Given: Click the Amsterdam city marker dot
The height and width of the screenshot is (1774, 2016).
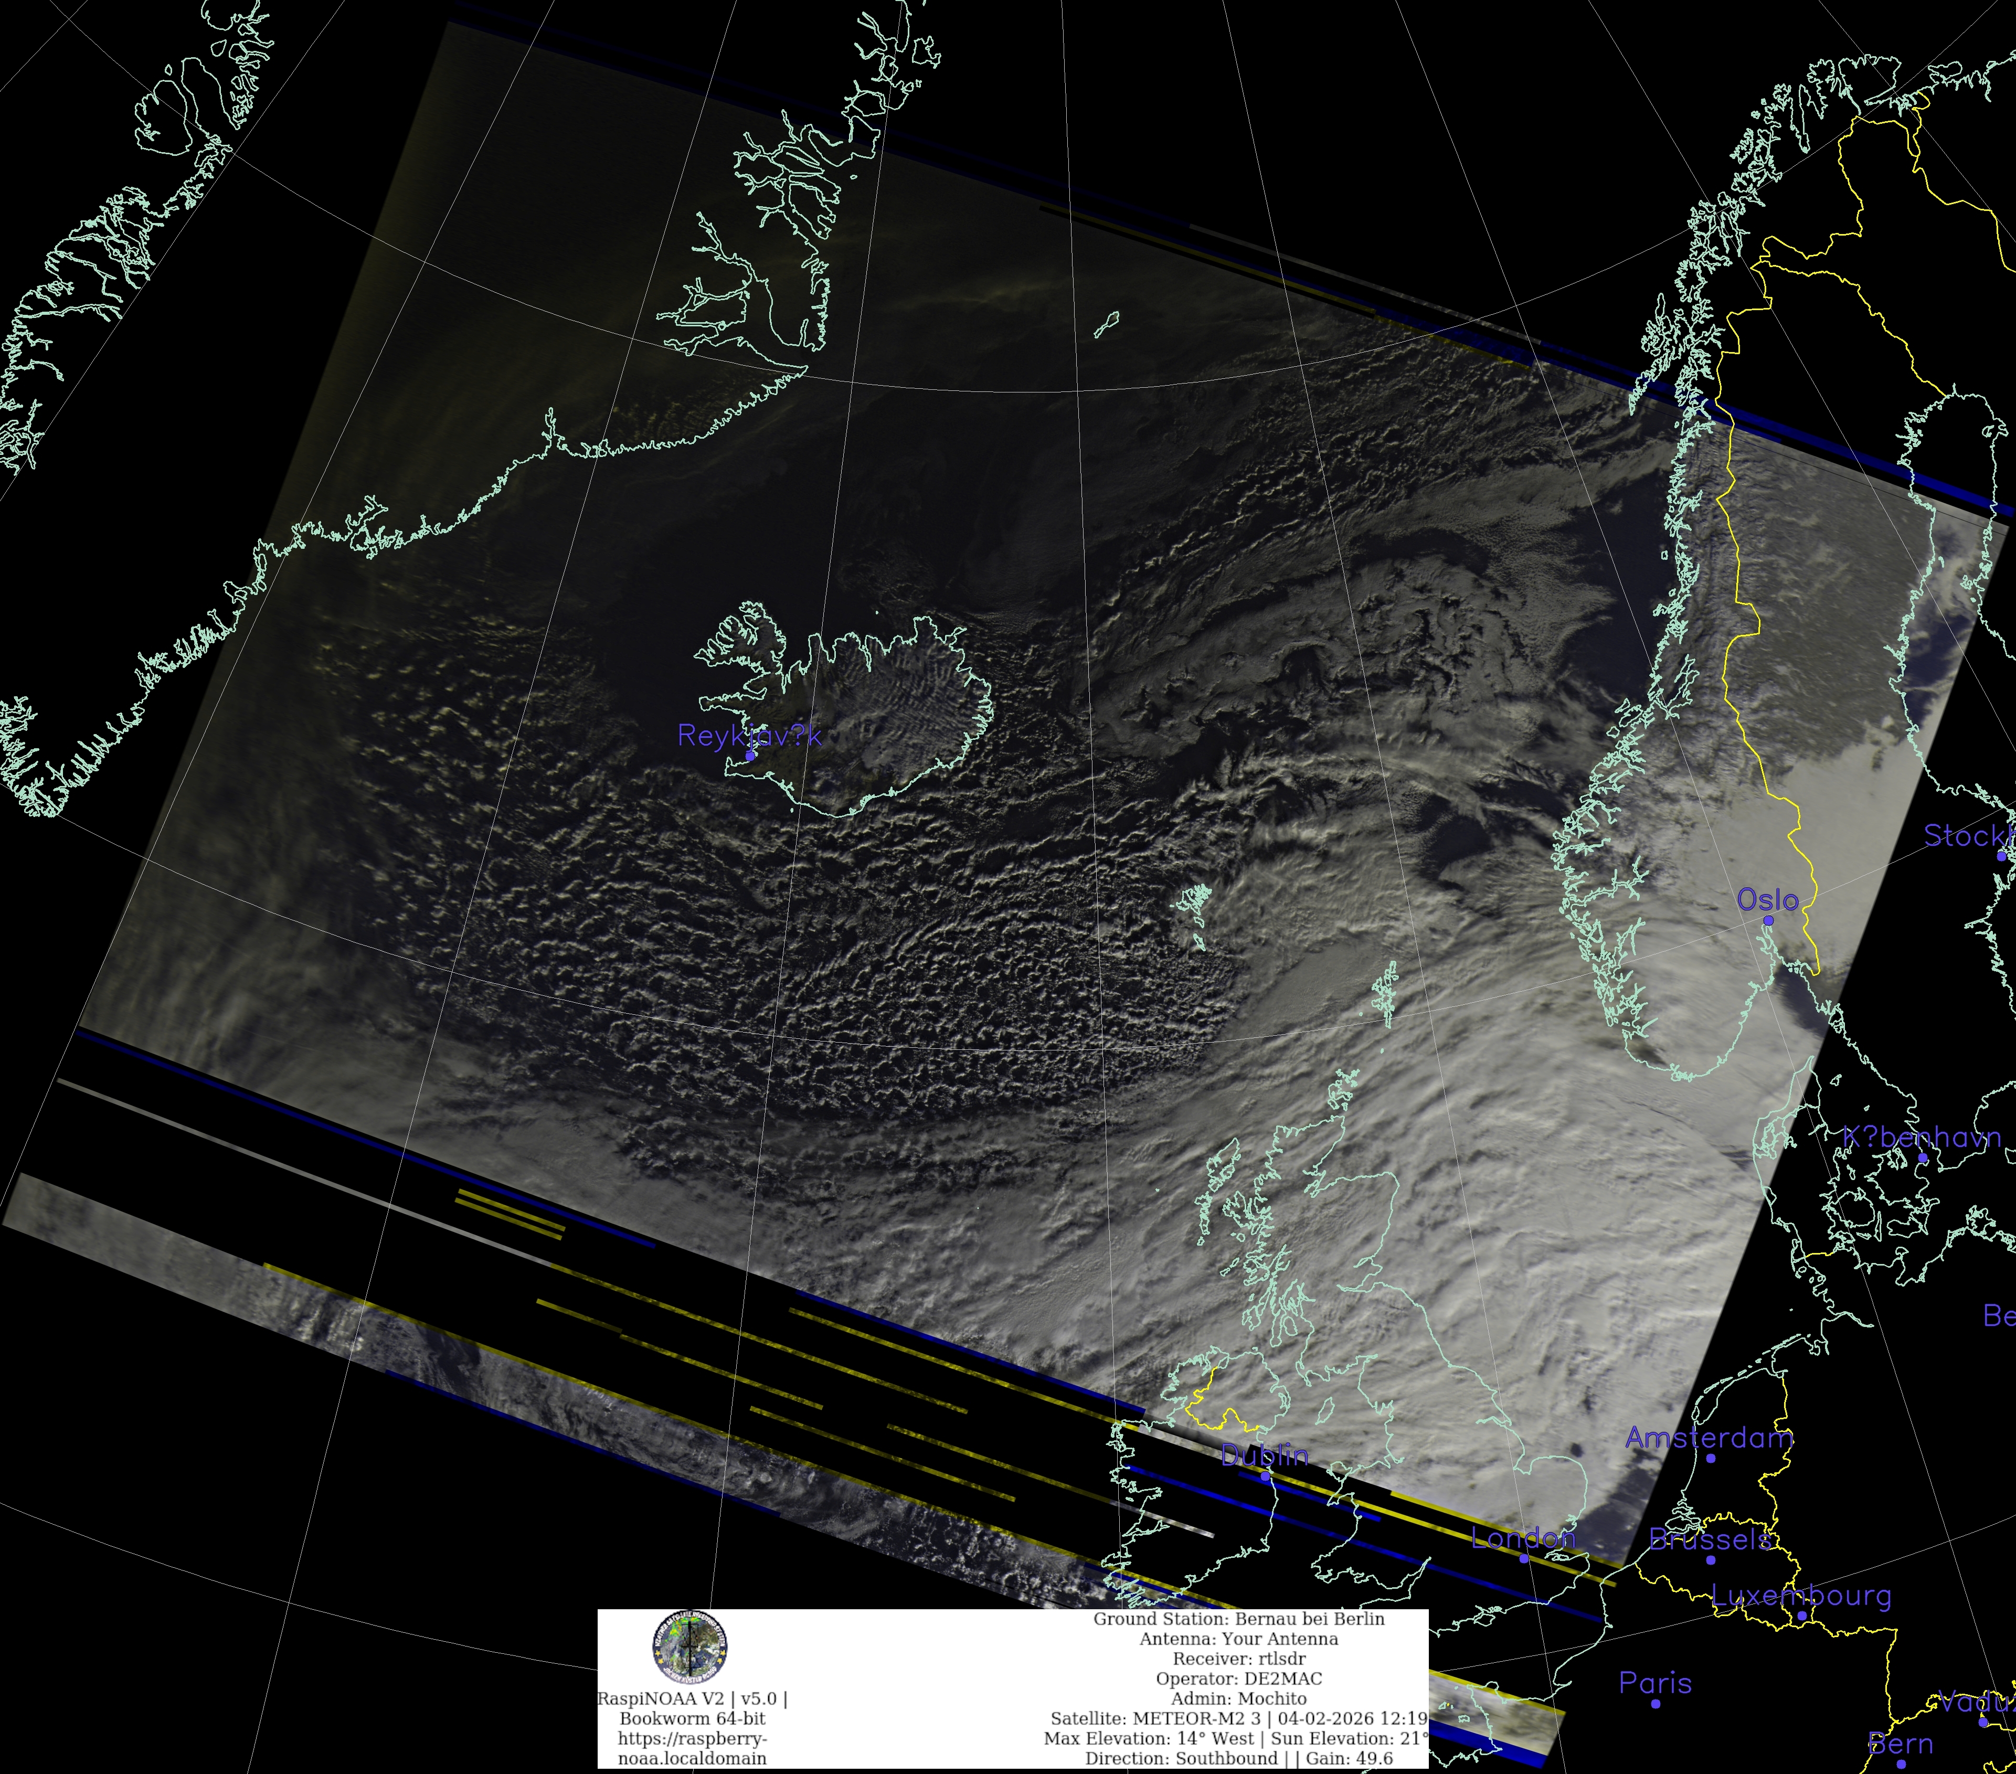Looking at the screenshot, I should click(1710, 1458).
